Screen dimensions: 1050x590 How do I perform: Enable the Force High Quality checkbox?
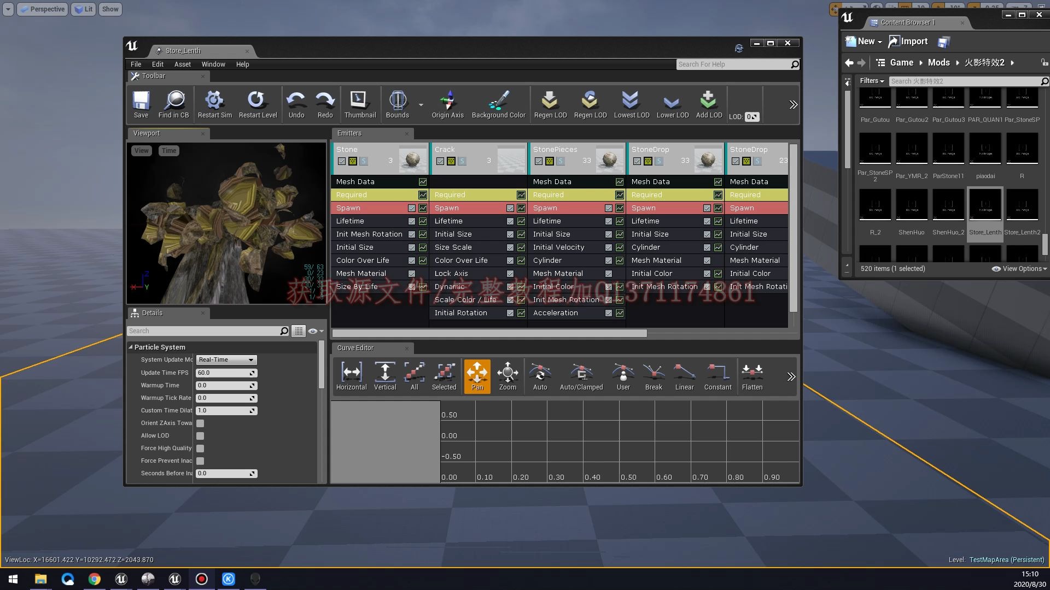[x=200, y=448]
